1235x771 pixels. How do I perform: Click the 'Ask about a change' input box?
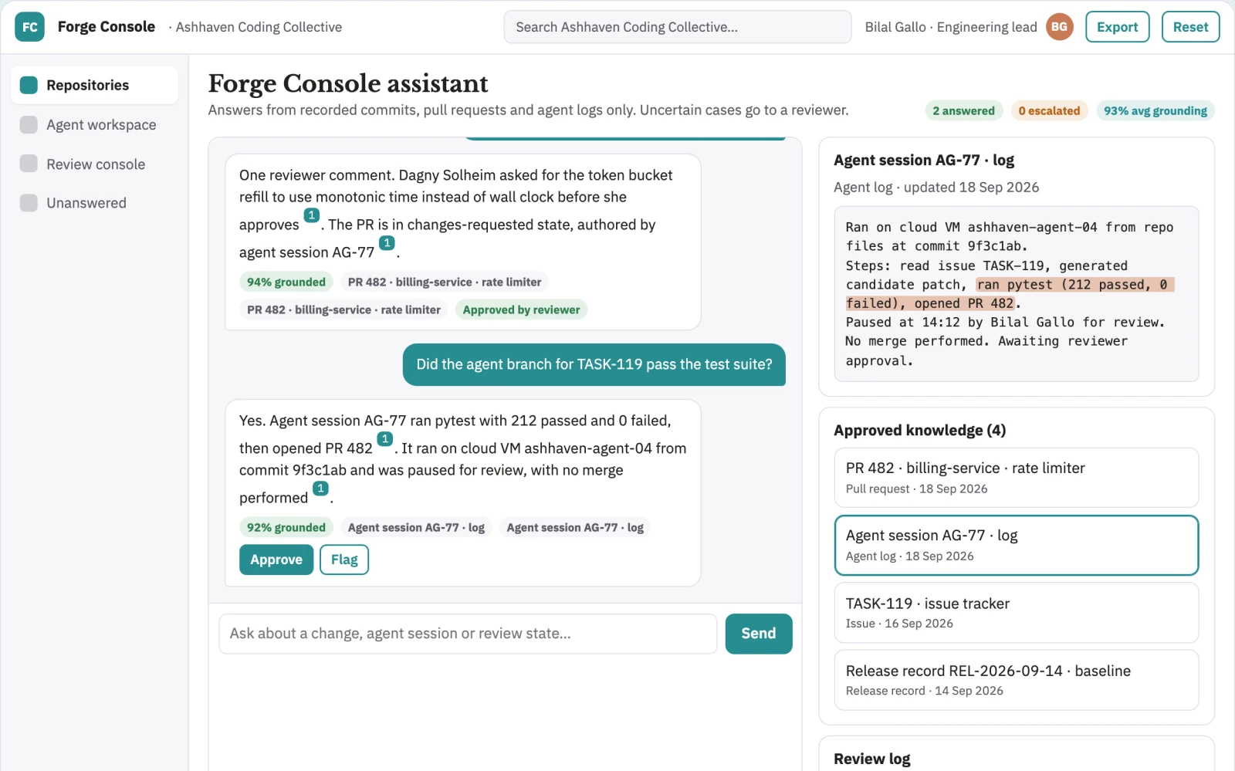[x=468, y=634]
